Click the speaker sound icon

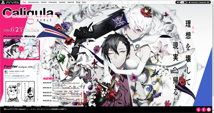[178, 2]
